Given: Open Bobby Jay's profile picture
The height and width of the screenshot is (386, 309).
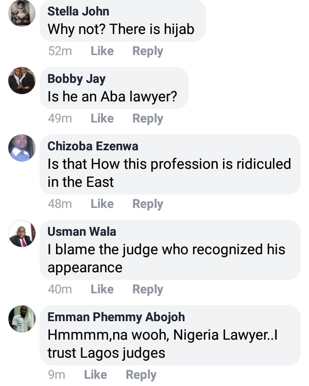Looking at the screenshot, I should pyautogui.click(x=22, y=81).
